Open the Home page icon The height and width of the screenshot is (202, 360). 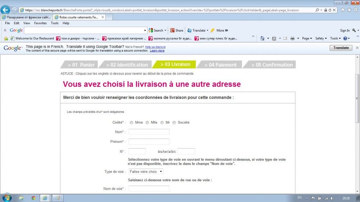(343, 10)
